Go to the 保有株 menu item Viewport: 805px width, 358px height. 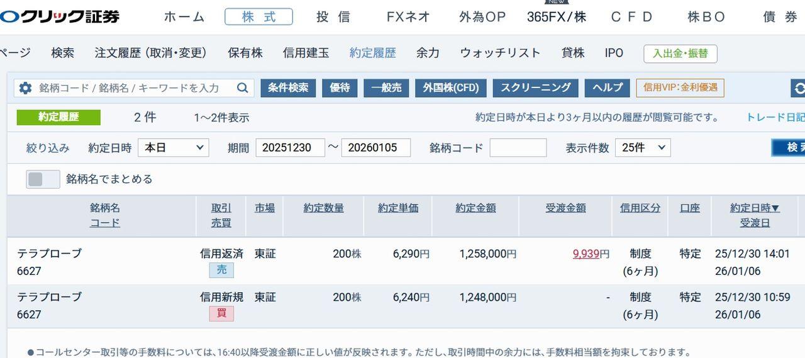point(245,53)
